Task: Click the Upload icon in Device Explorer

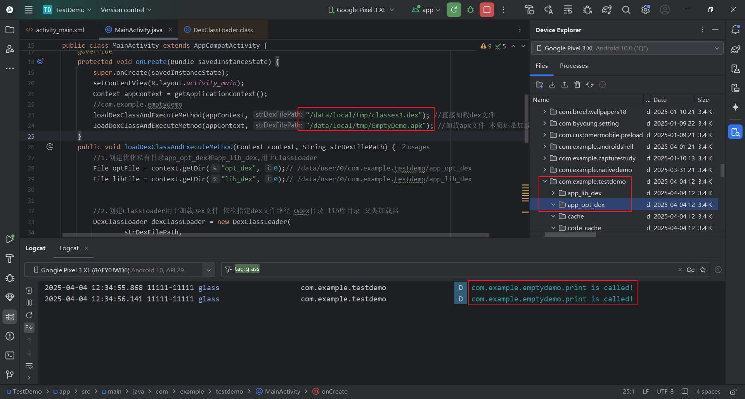Action: coord(565,84)
